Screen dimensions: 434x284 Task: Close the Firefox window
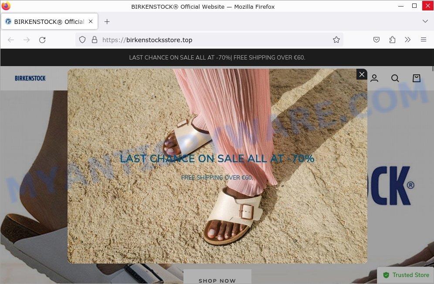coord(427,6)
